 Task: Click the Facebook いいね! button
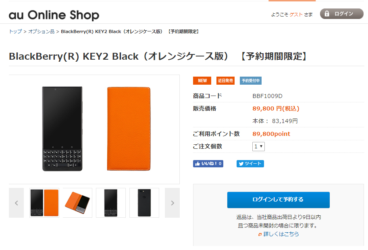pyautogui.click(x=208, y=164)
